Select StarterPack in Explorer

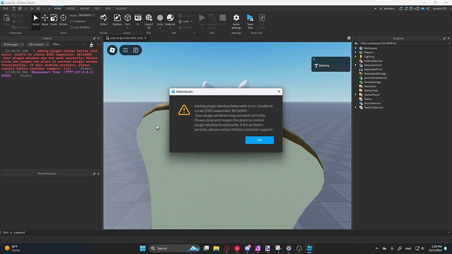tap(370, 90)
